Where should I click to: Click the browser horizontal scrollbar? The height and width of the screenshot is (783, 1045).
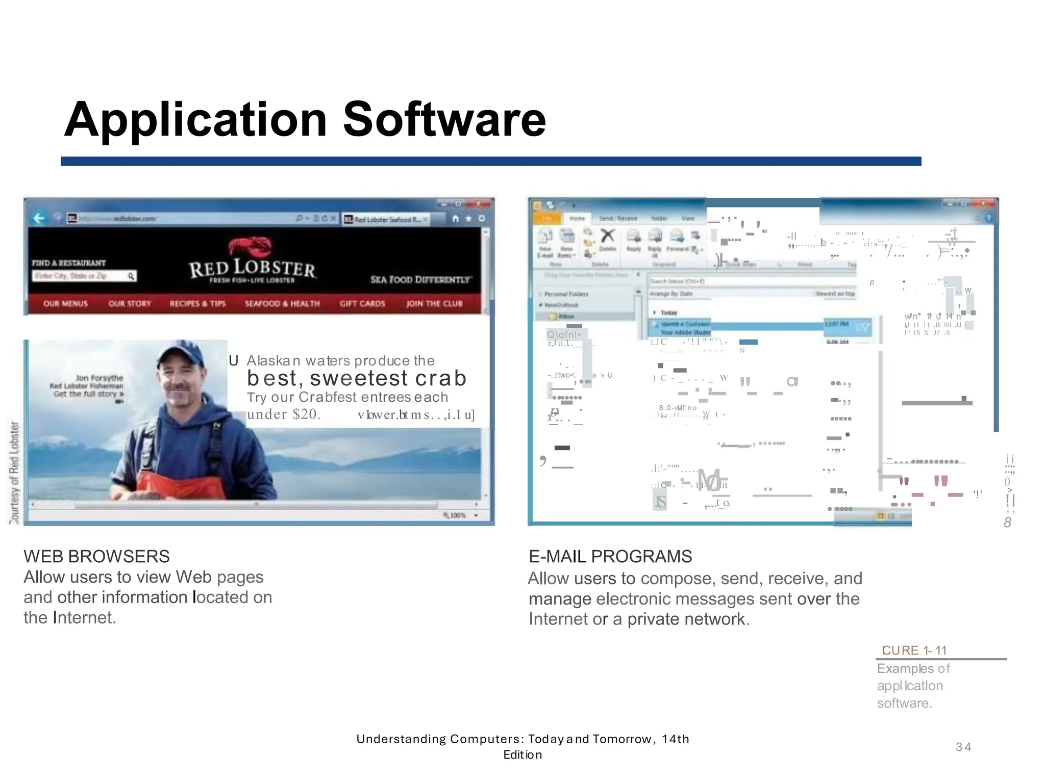pos(255,505)
